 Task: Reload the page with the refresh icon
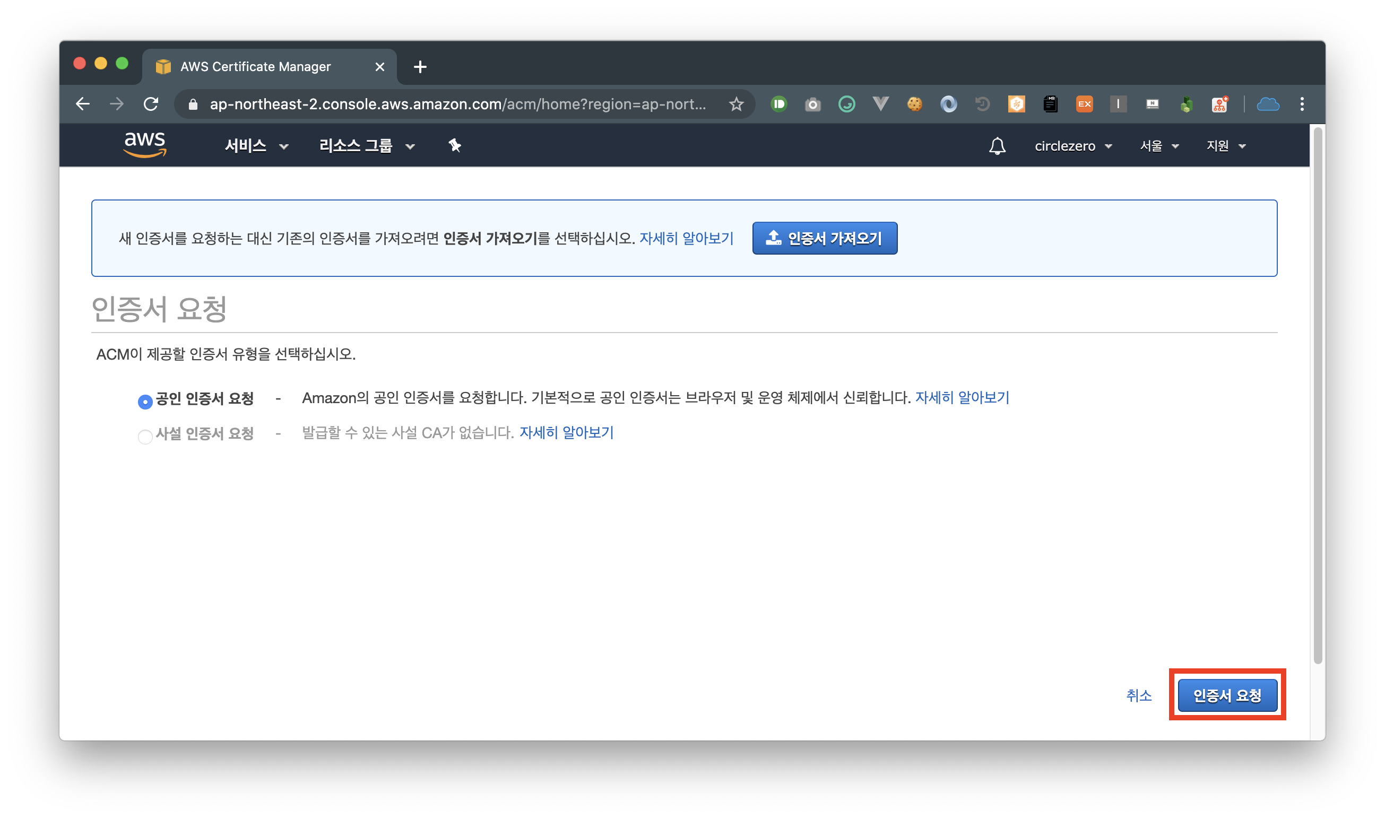pyautogui.click(x=151, y=104)
